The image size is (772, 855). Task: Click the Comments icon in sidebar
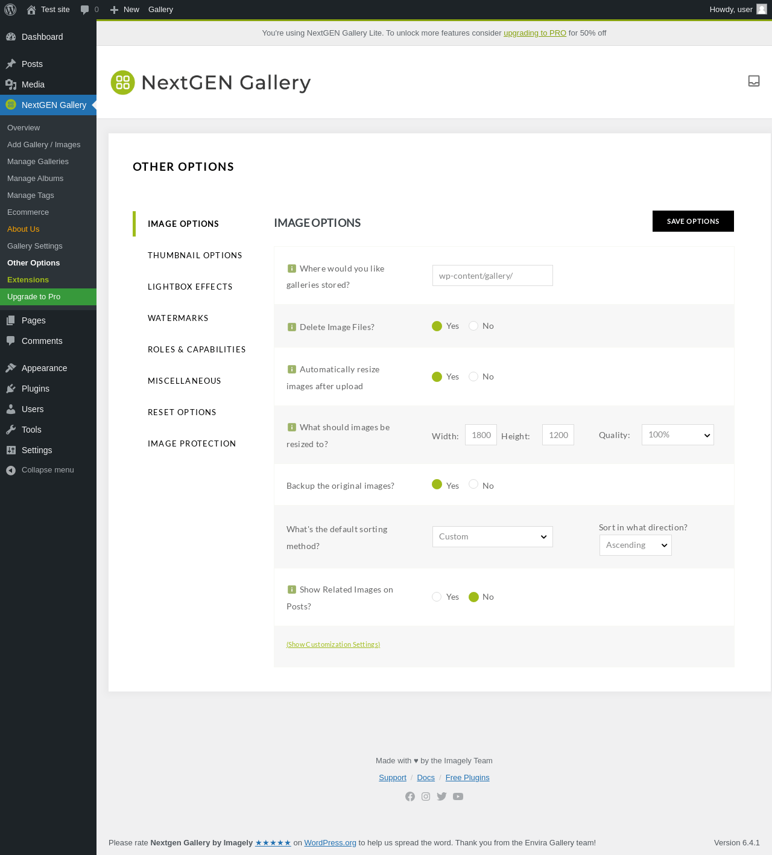pos(11,341)
